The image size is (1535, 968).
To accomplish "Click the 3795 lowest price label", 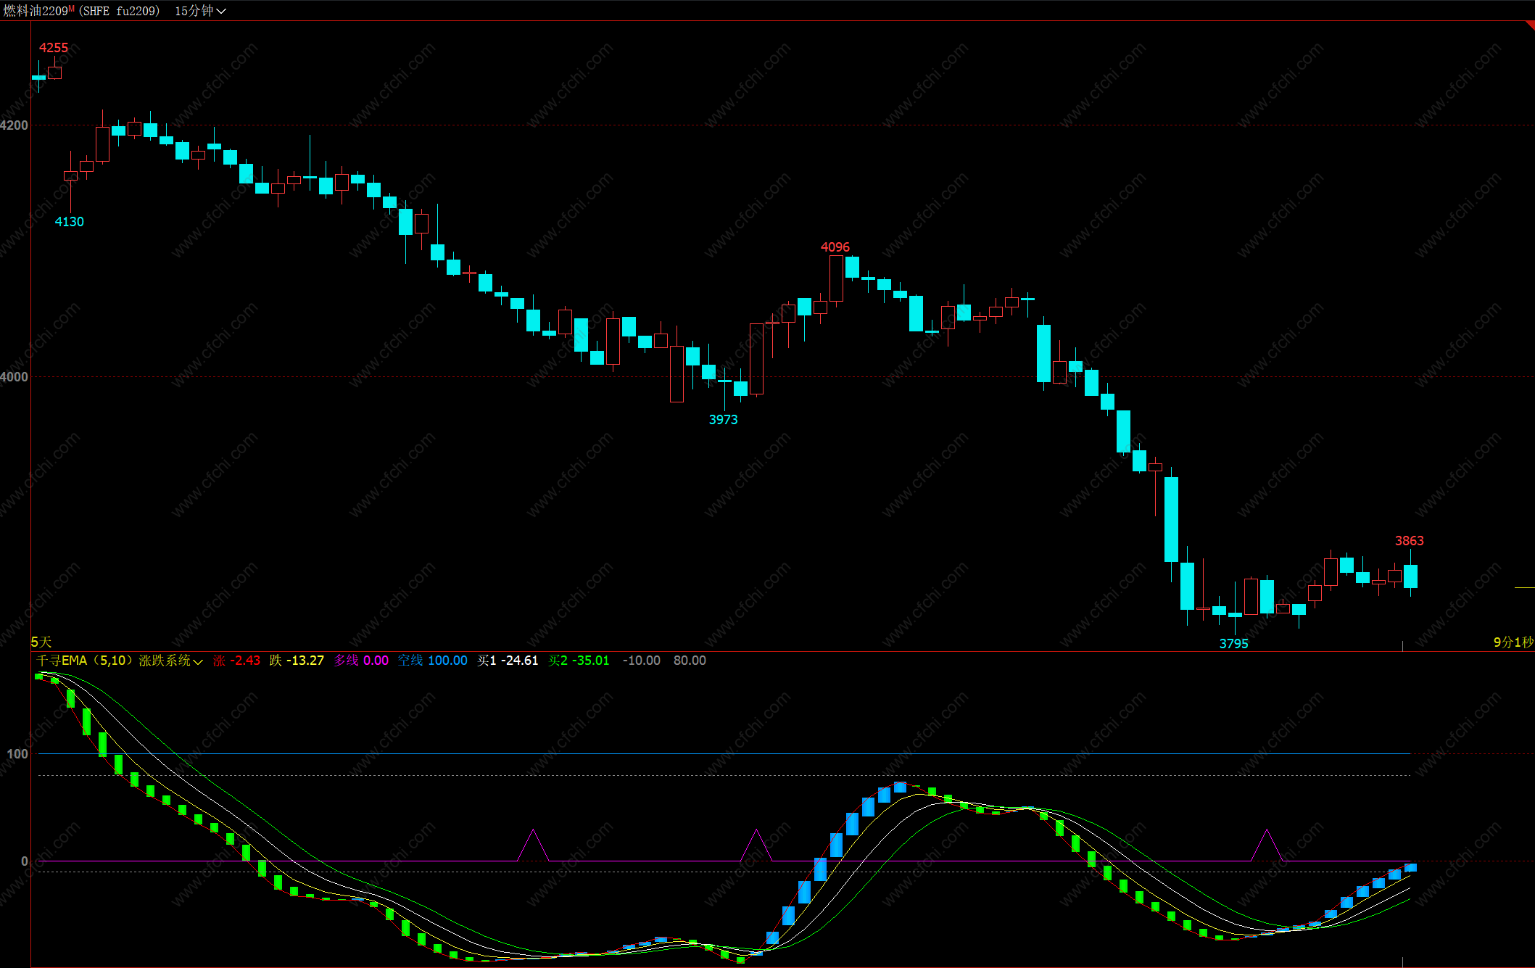I will pyautogui.click(x=1233, y=643).
